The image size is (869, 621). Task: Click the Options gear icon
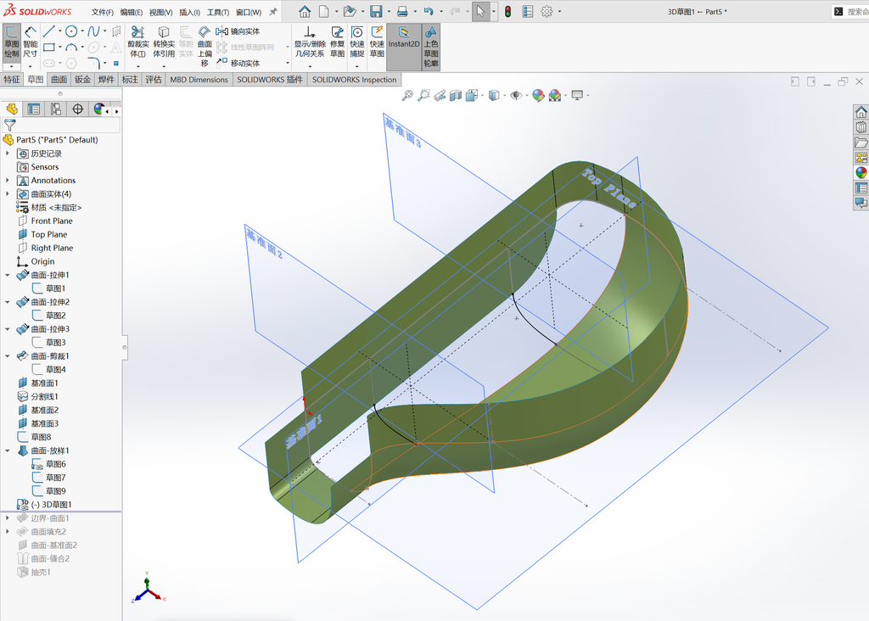click(x=547, y=11)
